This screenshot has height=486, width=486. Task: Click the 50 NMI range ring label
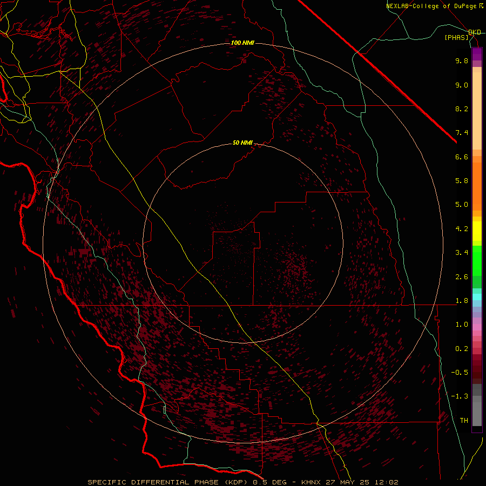click(x=242, y=143)
